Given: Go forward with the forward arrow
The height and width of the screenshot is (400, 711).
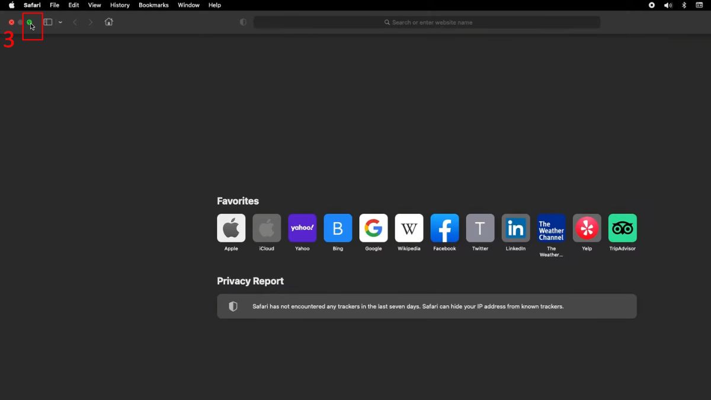Looking at the screenshot, I should 91,22.
